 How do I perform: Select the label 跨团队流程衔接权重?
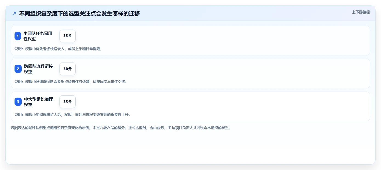(38, 69)
